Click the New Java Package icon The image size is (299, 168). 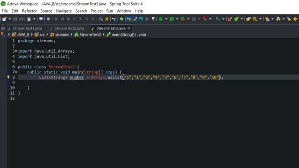(230, 19)
